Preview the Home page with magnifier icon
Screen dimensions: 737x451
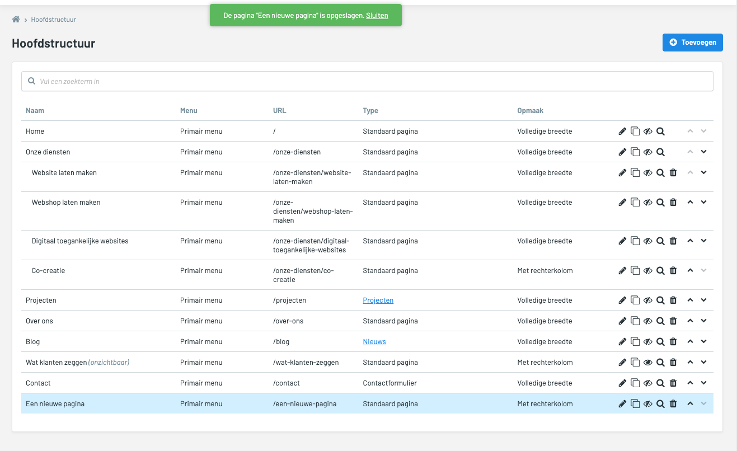(660, 131)
